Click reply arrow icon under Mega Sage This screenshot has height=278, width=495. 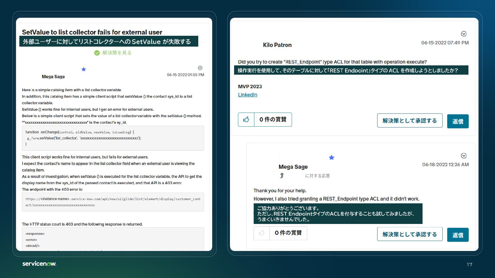[282, 176]
